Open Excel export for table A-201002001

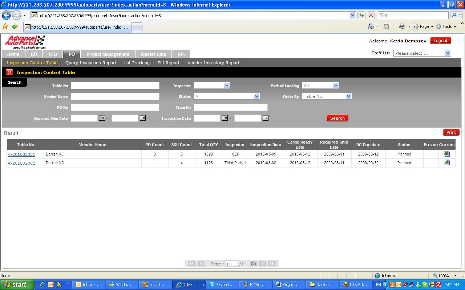tap(446, 154)
